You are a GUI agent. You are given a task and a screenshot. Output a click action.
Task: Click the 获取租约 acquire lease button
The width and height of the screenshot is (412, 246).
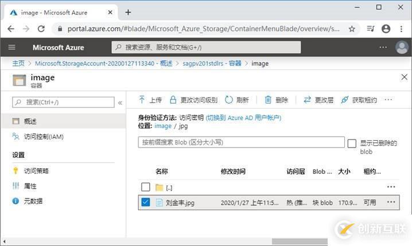359,100
